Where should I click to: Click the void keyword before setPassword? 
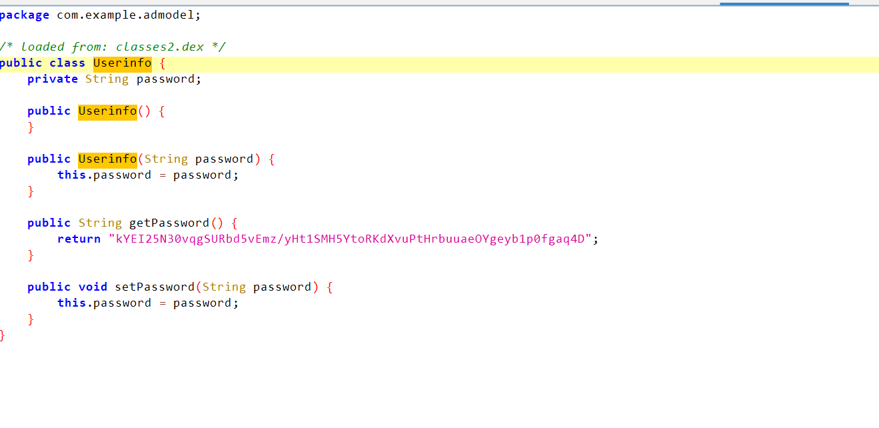93,287
